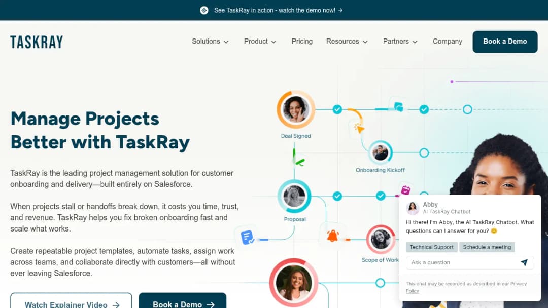Expand the Solutions menu chevron
This screenshot has height=308, width=548.
pyautogui.click(x=226, y=42)
